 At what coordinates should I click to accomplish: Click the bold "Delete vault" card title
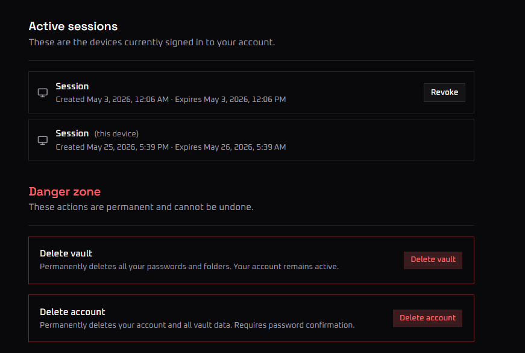click(x=66, y=253)
